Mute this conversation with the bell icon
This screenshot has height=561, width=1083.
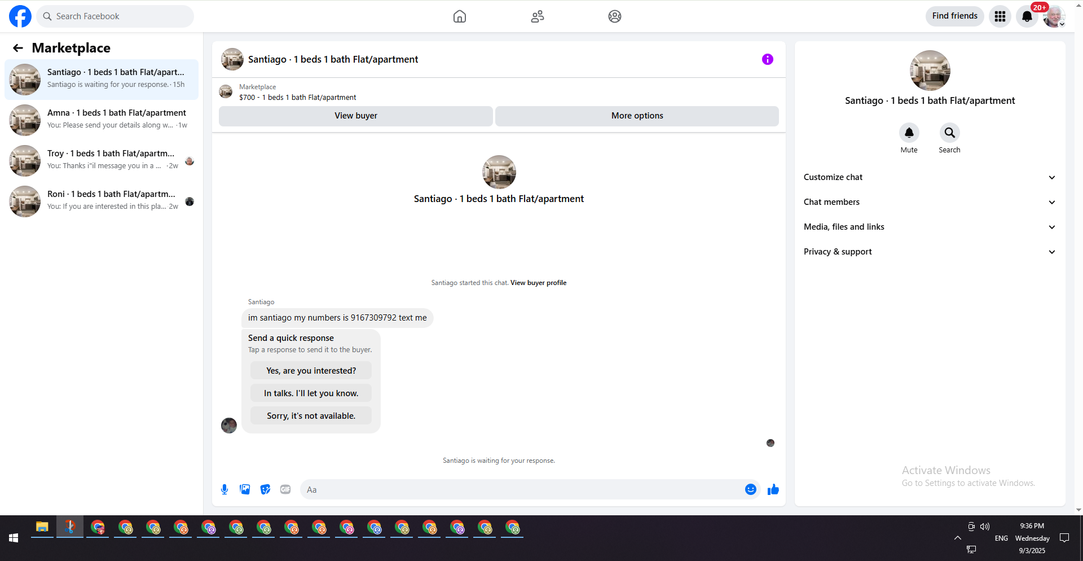pos(909,133)
